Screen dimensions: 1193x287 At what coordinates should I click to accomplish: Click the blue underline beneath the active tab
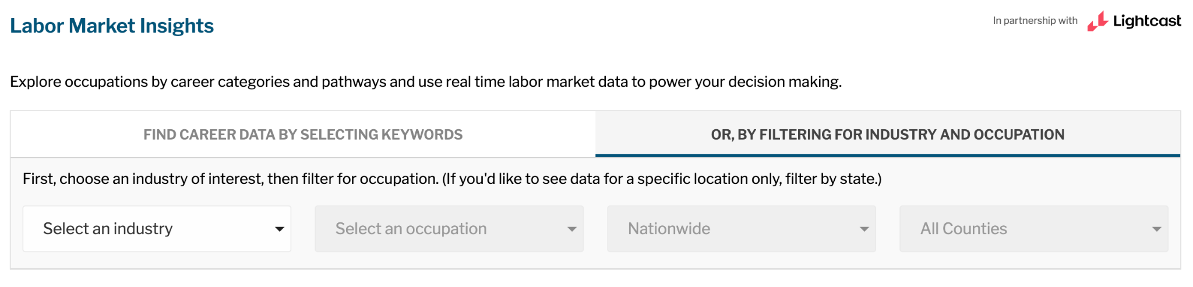coord(887,155)
